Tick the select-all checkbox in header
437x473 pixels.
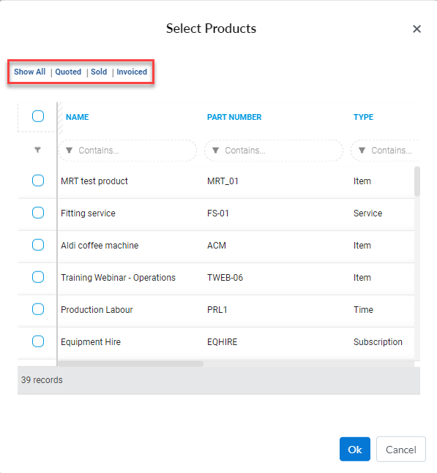coord(38,116)
